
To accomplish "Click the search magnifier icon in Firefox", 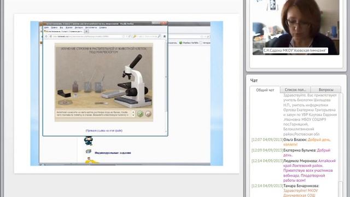I will coord(159,36).
